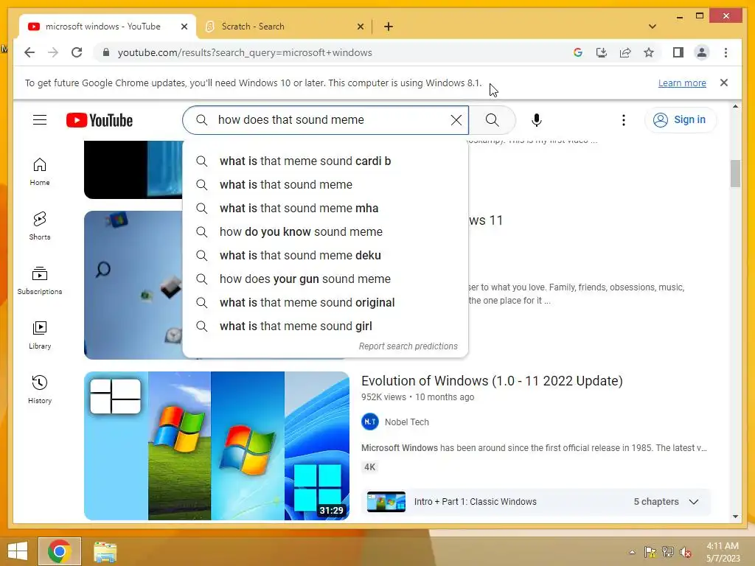Choose suggestion 'what is that sound meme'

coord(325,185)
